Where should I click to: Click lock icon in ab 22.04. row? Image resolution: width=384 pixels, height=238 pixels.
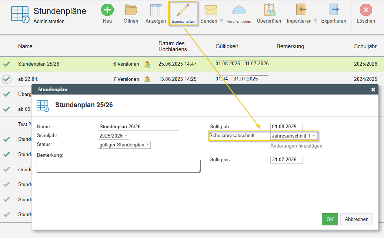(147, 79)
